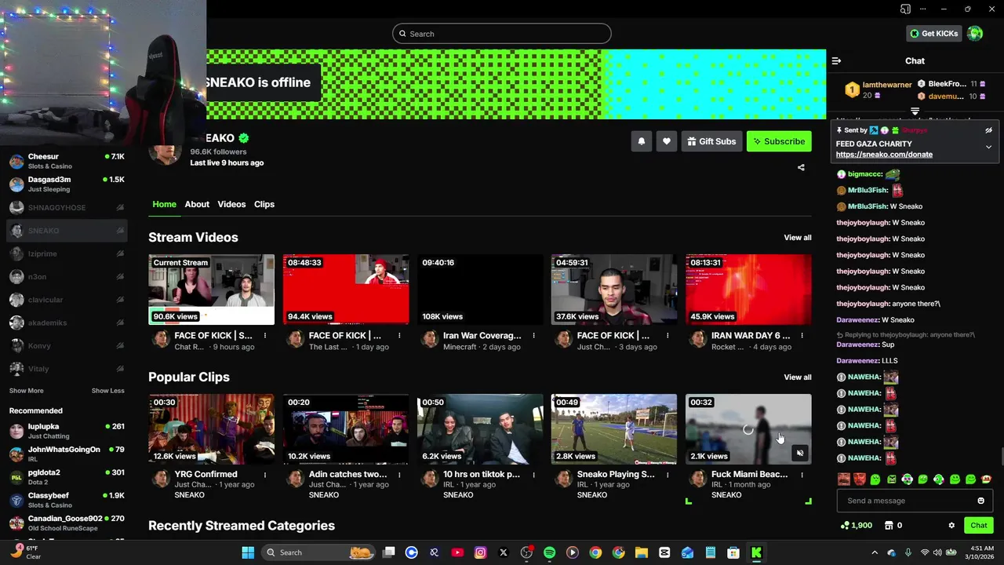
Task: Open options menu for Iran War Coverage video
Action: click(533, 336)
